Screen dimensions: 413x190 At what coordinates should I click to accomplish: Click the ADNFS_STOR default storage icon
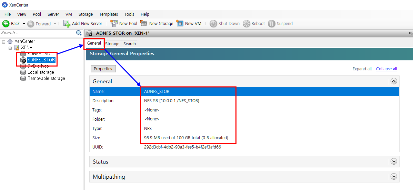pyautogui.click(x=23, y=60)
